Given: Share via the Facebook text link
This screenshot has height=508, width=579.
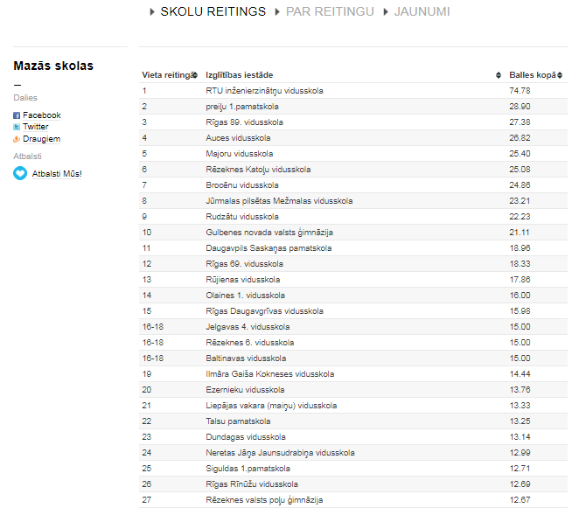Looking at the screenshot, I should click(41, 115).
